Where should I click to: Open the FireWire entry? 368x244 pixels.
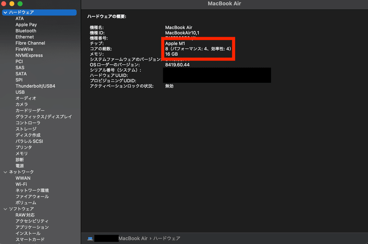point(24,49)
